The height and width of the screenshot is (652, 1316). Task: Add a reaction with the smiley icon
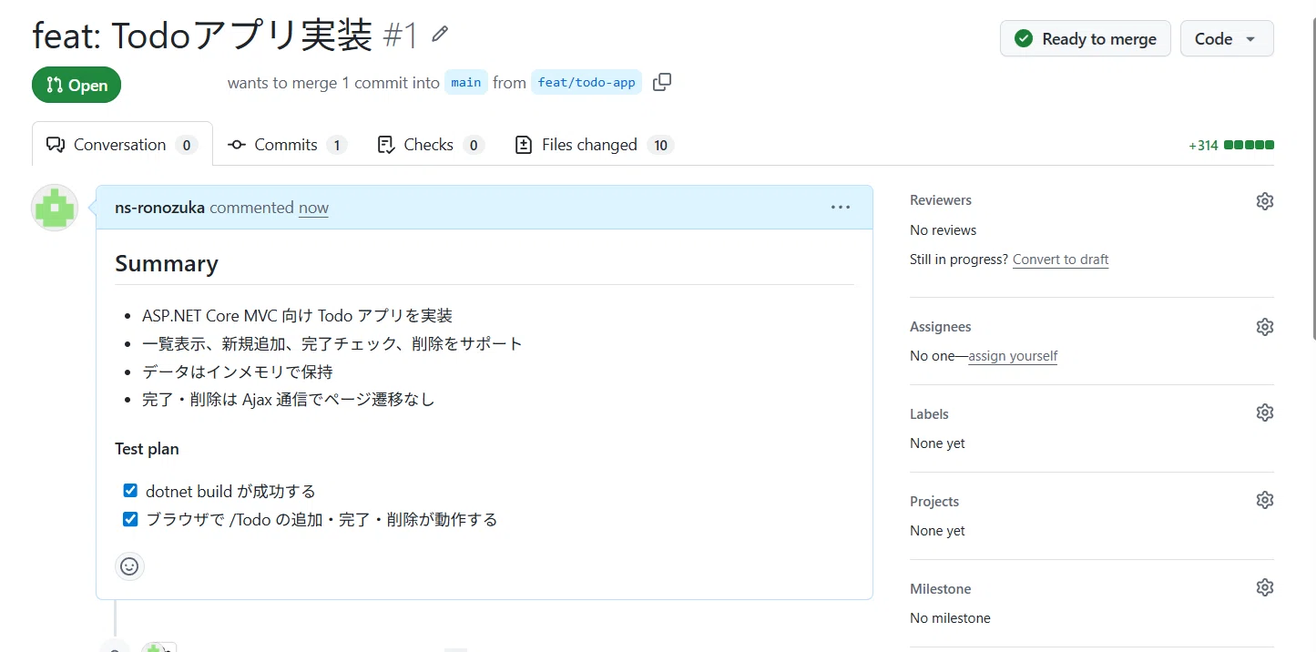point(129,566)
